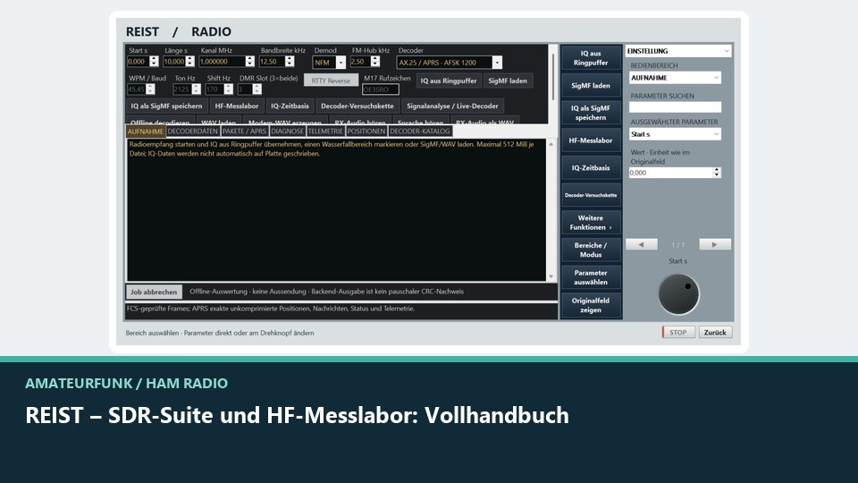Open the Bedienbereich AUFNAHME dropdown

676,78
